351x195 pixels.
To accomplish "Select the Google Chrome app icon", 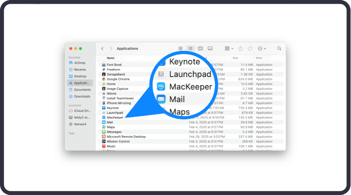I will click(x=104, y=79).
